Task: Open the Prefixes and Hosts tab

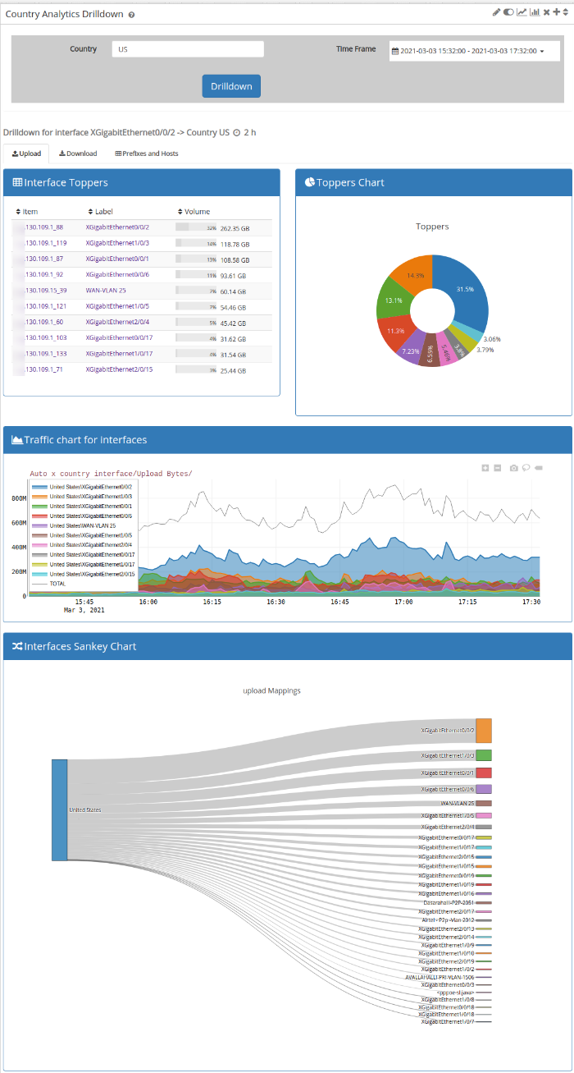Action: pos(146,154)
